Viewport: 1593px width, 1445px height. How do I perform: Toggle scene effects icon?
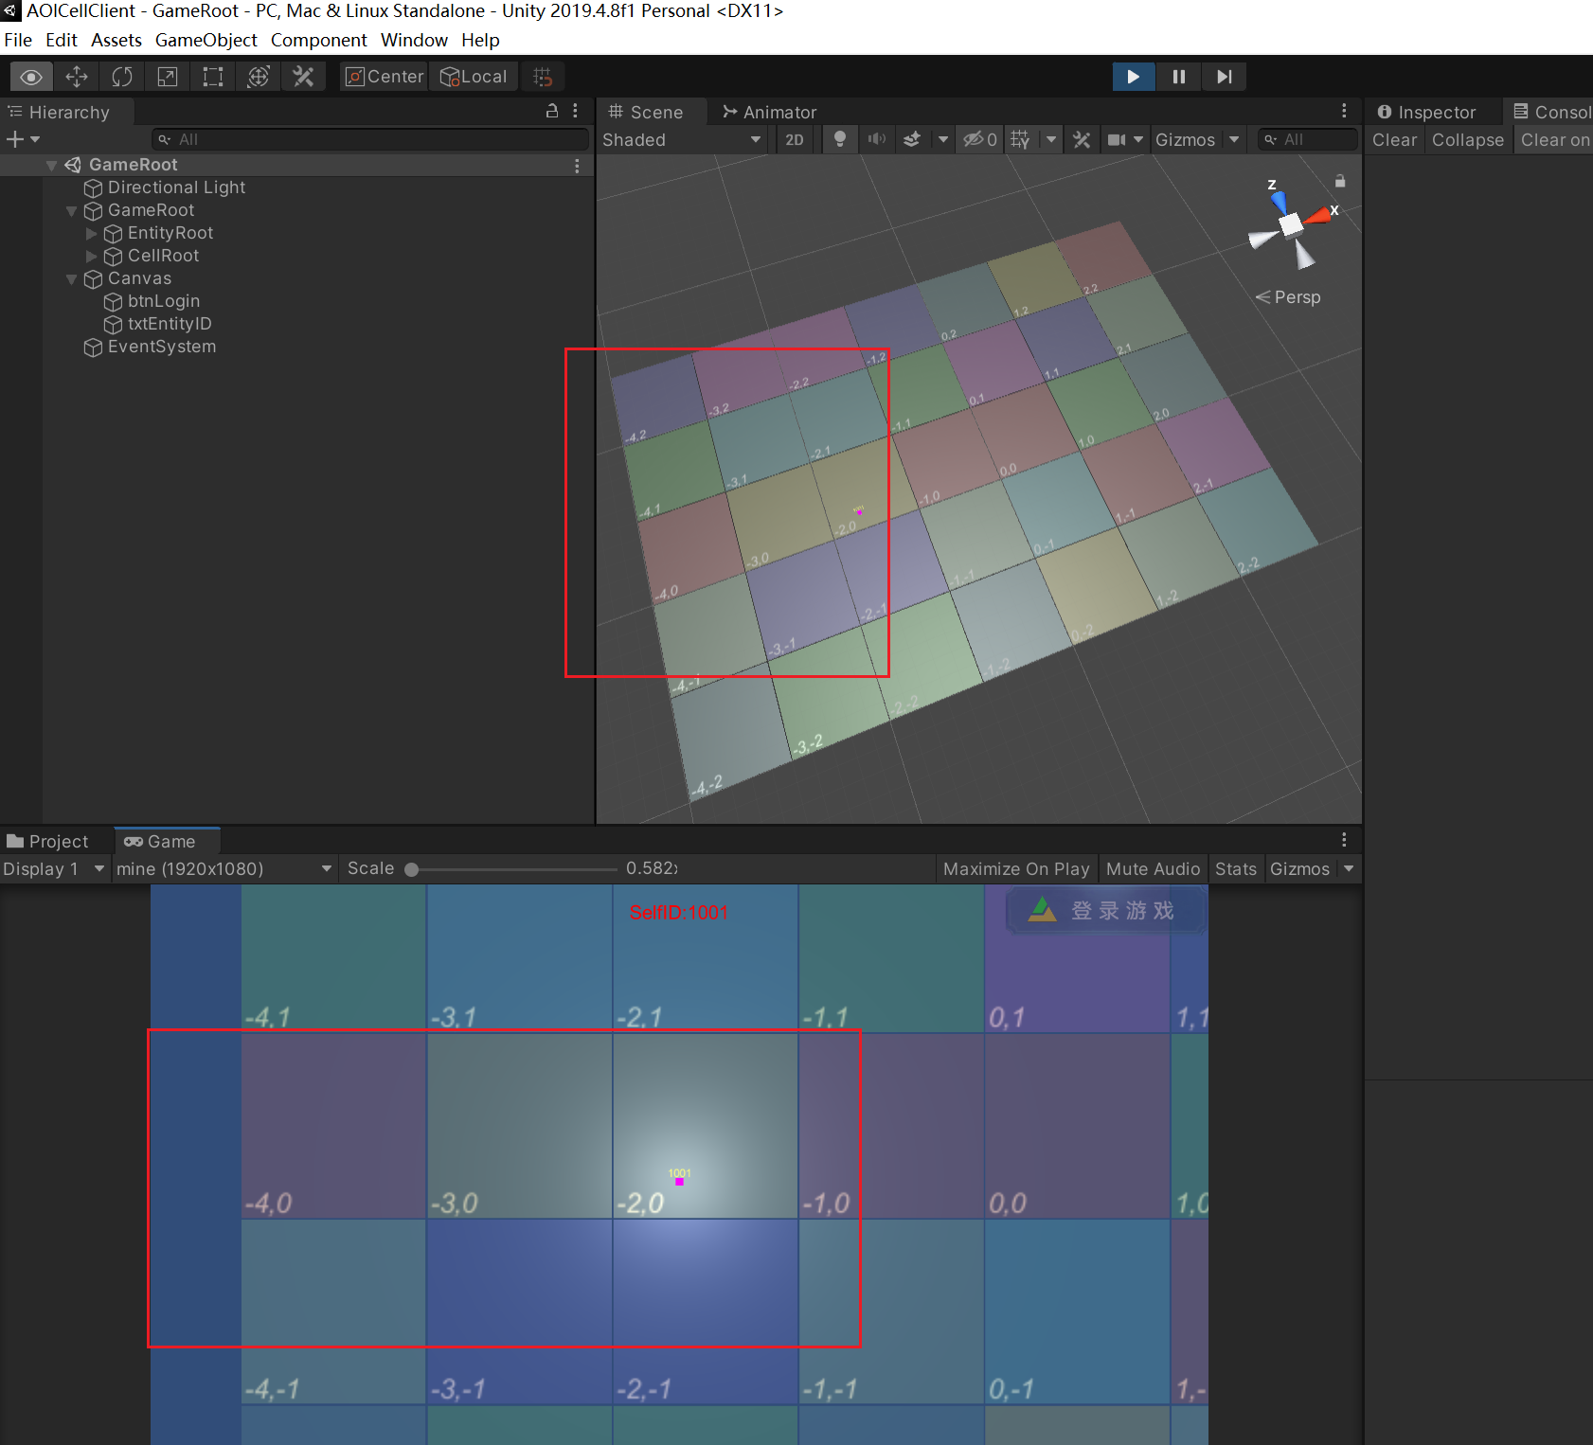[x=912, y=140]
